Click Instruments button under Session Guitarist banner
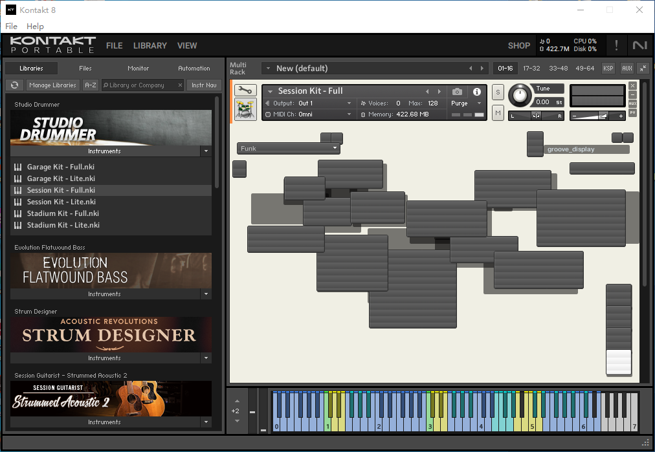The width and height of the screenshot is (655, 452). click(104, 422)
